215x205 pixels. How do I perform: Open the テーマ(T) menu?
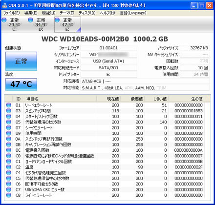click(67, 13)
